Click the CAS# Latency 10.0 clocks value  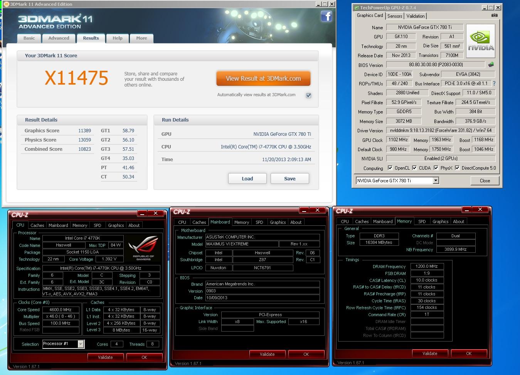(427, 280)
